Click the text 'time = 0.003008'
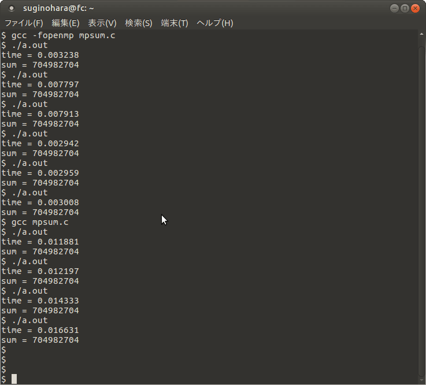 point(40,202)
